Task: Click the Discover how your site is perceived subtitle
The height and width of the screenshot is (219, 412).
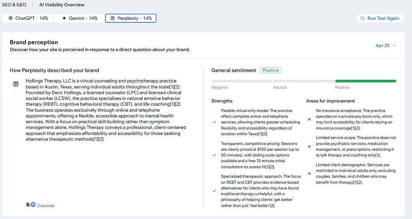Action: (100, 50)
